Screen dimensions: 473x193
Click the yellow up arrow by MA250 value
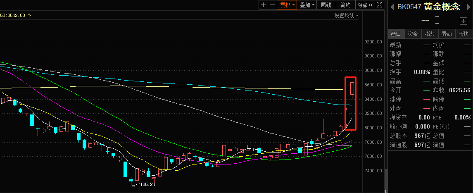point(29,15)
